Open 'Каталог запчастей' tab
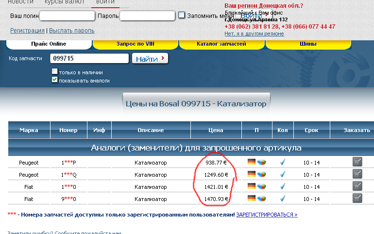Screen dimensions: 374x234 pyautogui.click(x=221, y=44)
